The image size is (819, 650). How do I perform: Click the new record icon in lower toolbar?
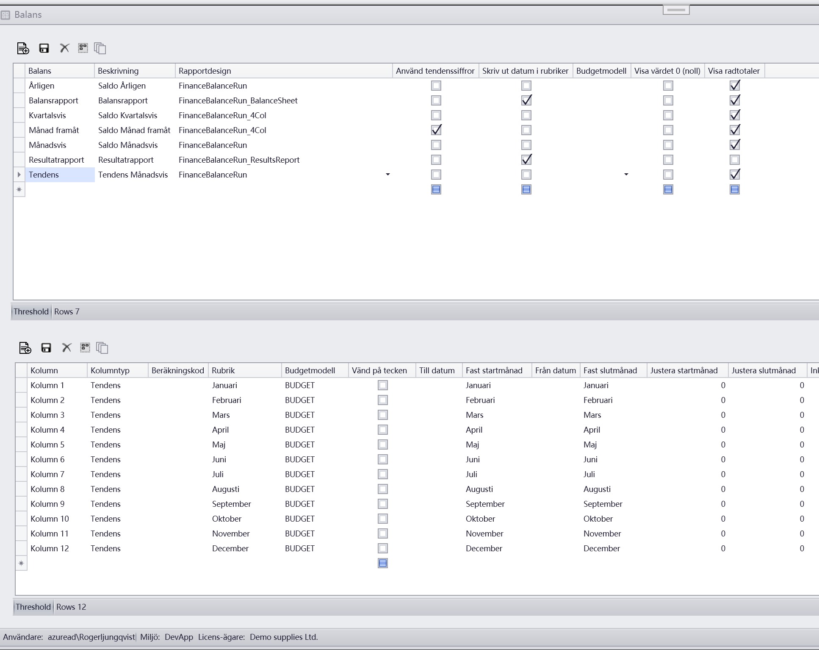[x=25, y=348]
